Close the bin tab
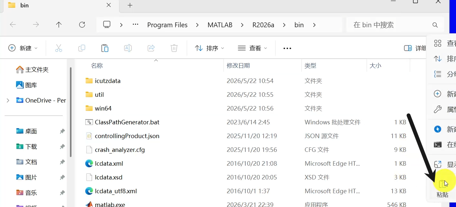Image resolution: width=456 pixels, height=207 pixels. 109,5
